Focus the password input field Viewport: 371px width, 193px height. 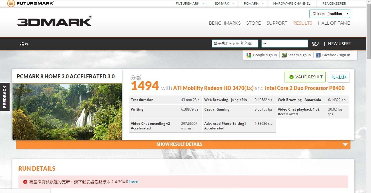(x=285, y=44)
